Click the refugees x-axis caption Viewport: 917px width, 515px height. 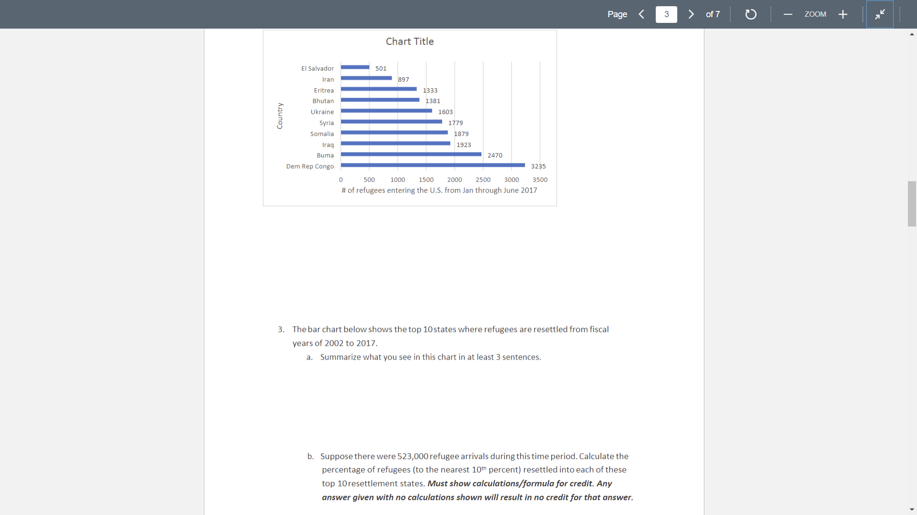click(x=439, y=190)
